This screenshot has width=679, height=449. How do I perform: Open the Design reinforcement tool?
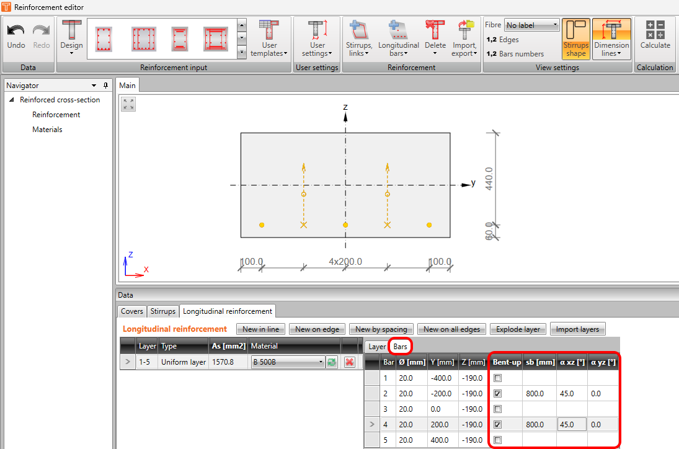click(71, 38)
